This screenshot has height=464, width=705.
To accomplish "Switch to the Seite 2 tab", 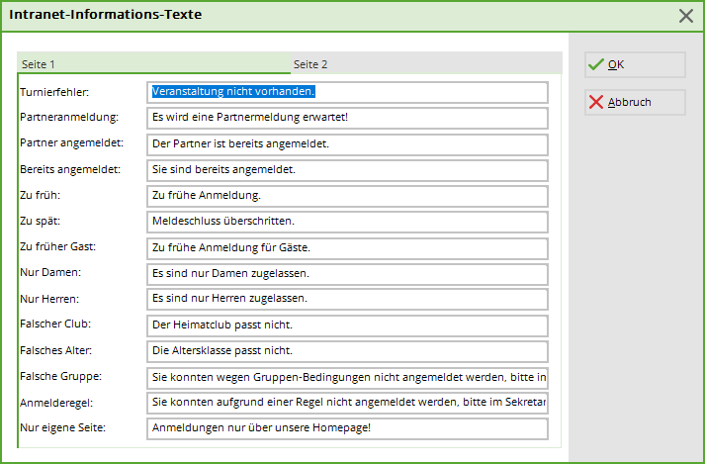I will coord(310,63).
